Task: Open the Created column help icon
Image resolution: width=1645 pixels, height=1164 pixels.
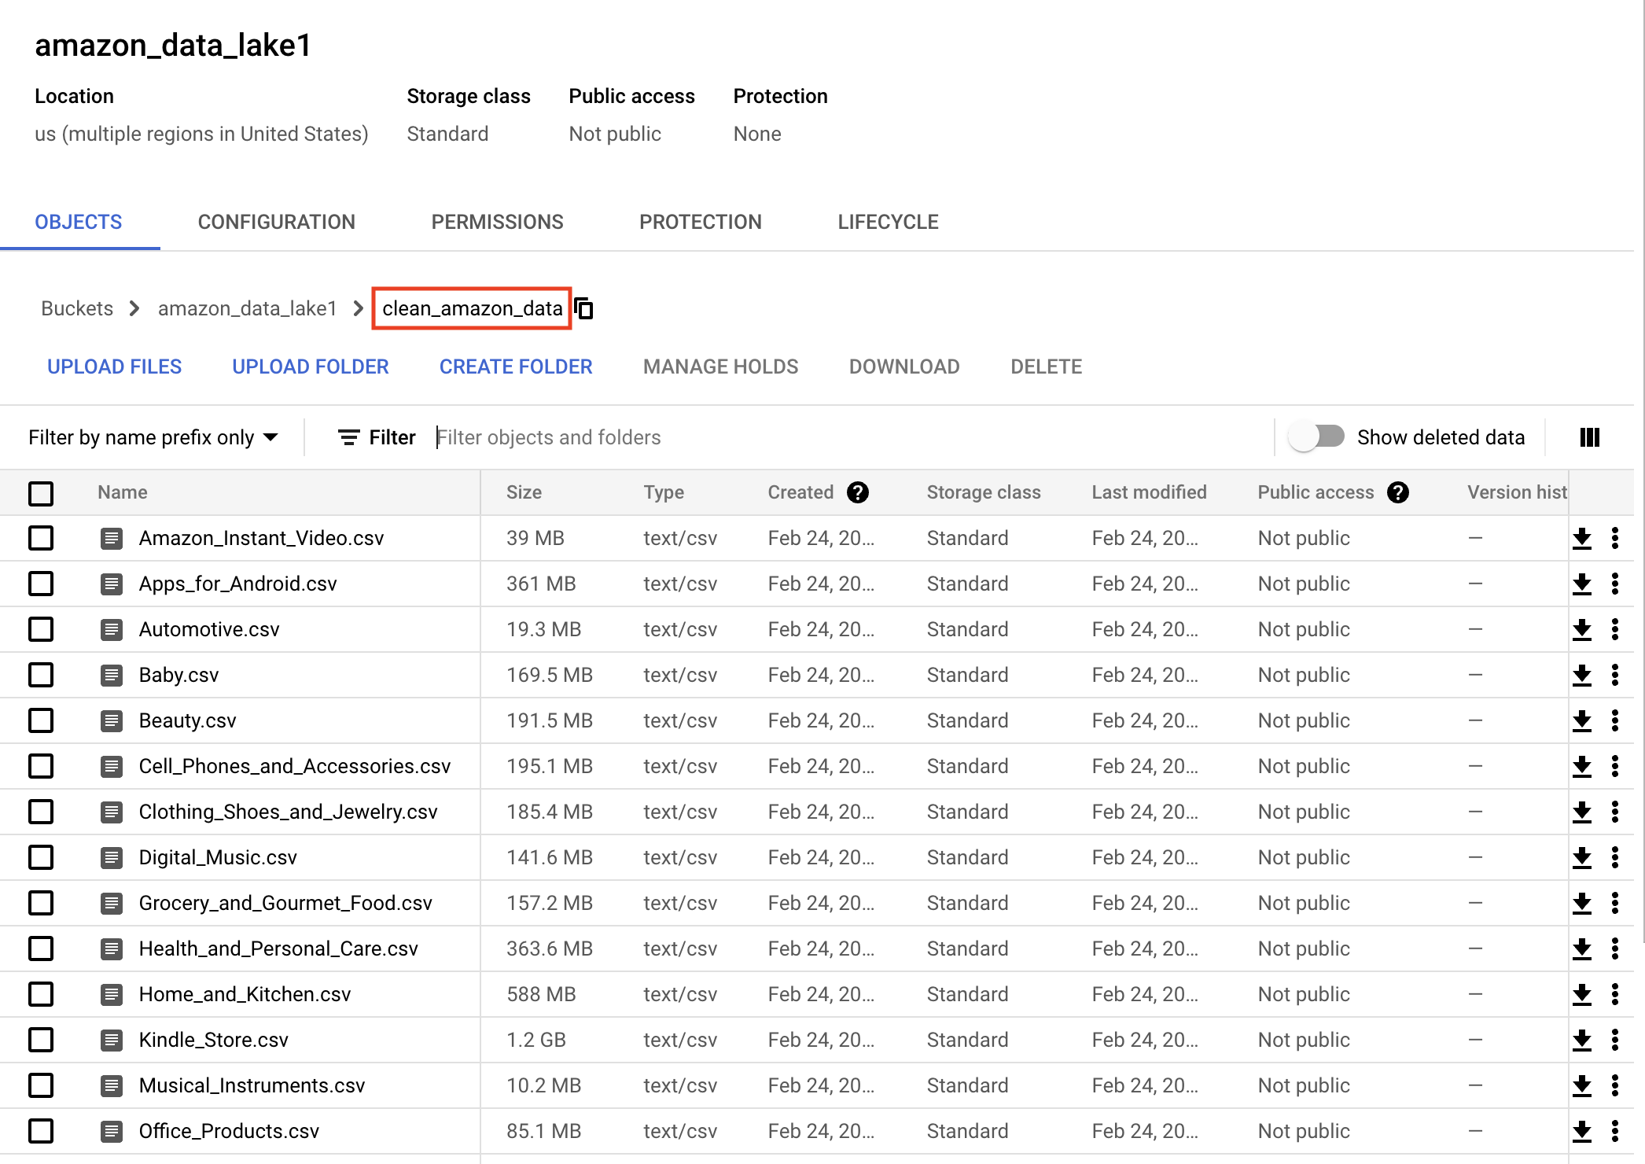Action: pos(858,492)
